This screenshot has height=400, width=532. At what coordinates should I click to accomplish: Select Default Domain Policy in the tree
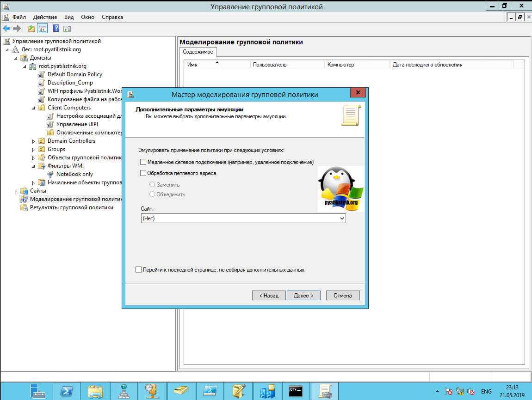[74, 74]
